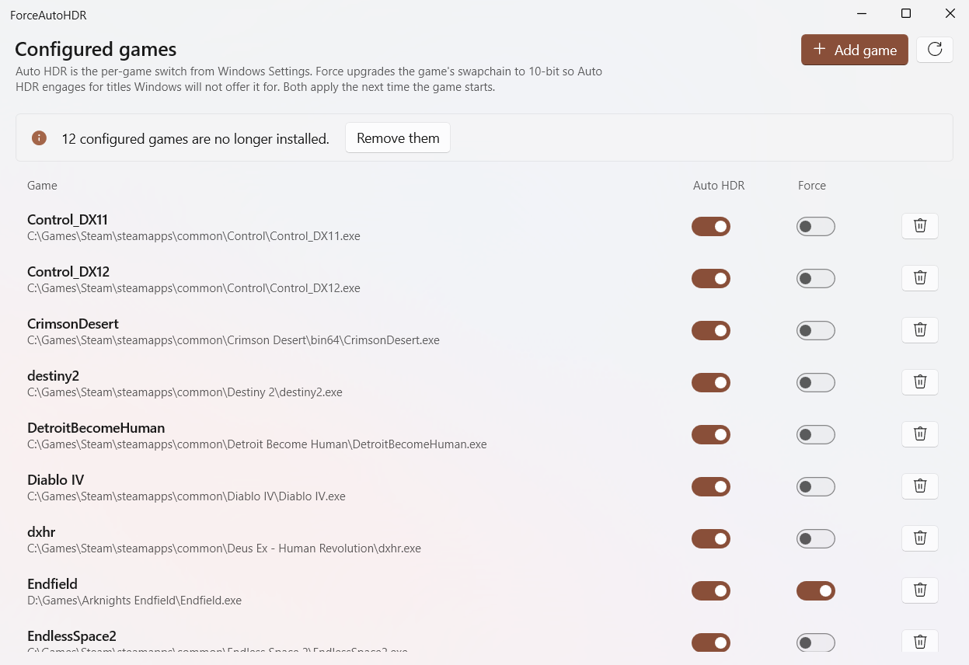Turn on Force for destiny2
This screenshot has width=969, height=665.
click(x=816, y=383)
